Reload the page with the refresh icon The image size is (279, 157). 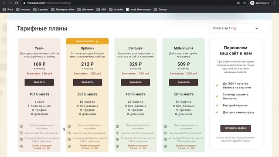coord(17,3)
